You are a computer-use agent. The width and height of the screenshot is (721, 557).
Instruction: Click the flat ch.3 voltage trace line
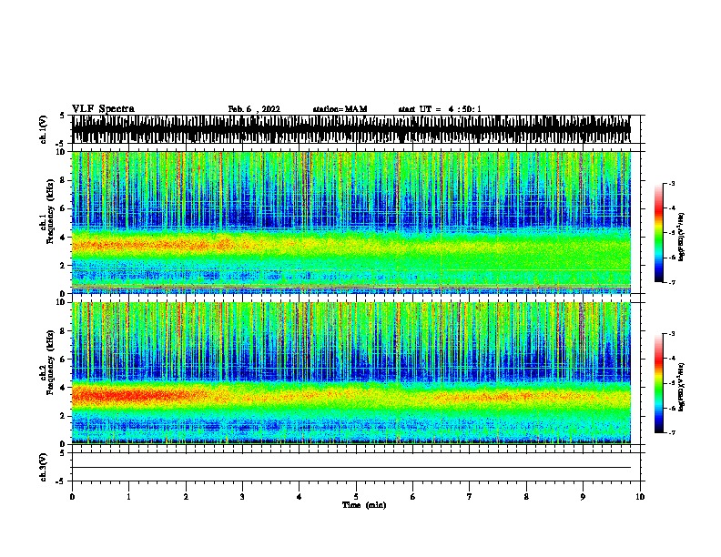(350, 468)
